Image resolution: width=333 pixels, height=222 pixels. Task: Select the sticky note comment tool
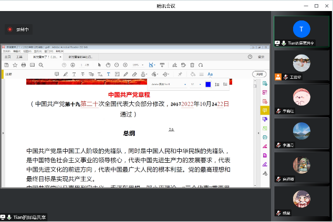(57, 74)
